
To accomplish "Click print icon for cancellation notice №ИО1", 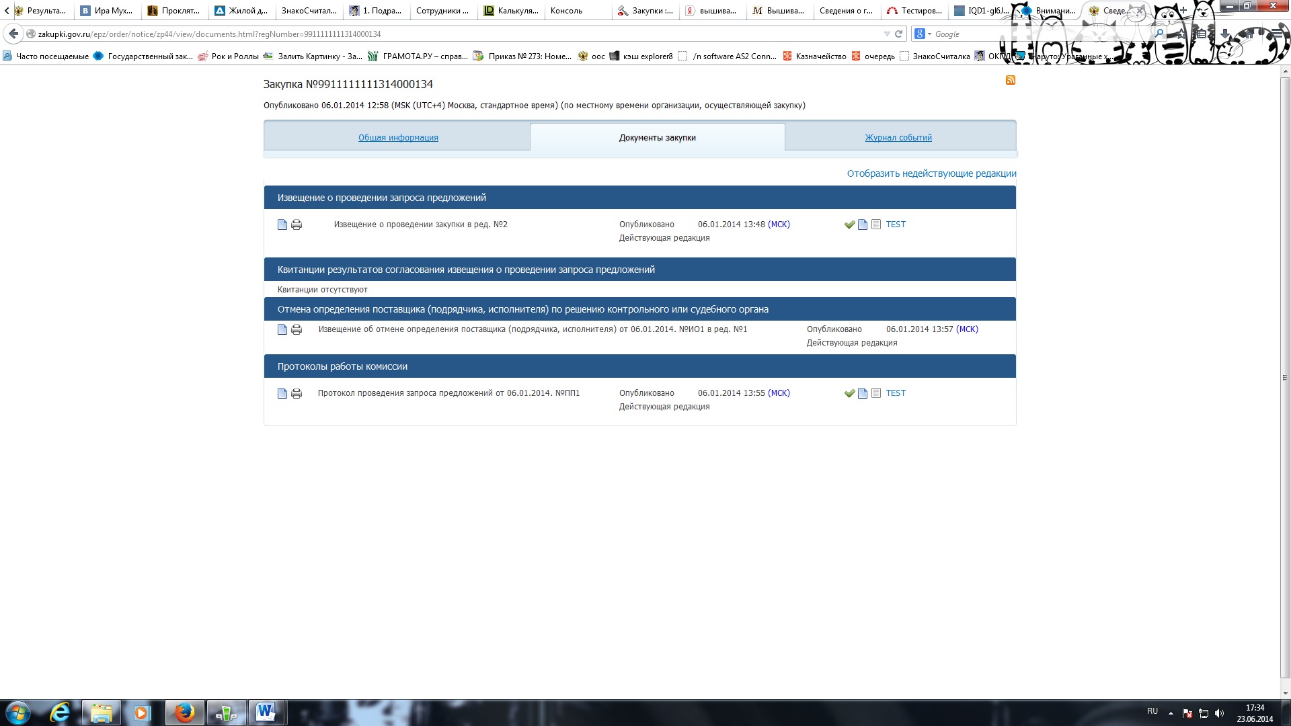I will [297, 329].
